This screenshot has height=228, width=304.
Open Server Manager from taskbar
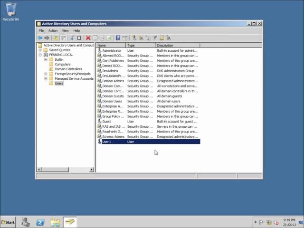tap(25, 222)
